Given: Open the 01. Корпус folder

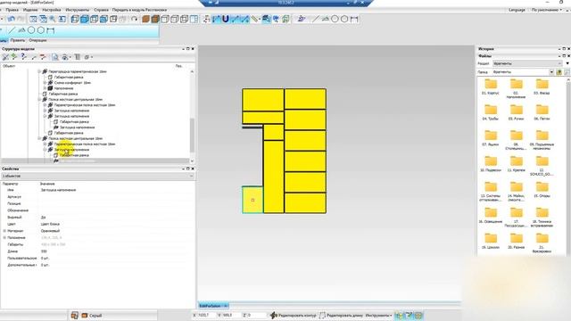Looking at the screenshot, I should [x=491, y=87].
